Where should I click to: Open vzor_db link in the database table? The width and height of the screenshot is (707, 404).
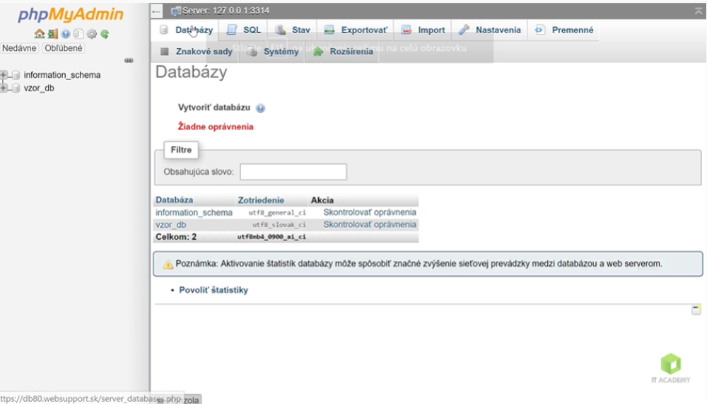pyautogui.click(x=171, y=225)
